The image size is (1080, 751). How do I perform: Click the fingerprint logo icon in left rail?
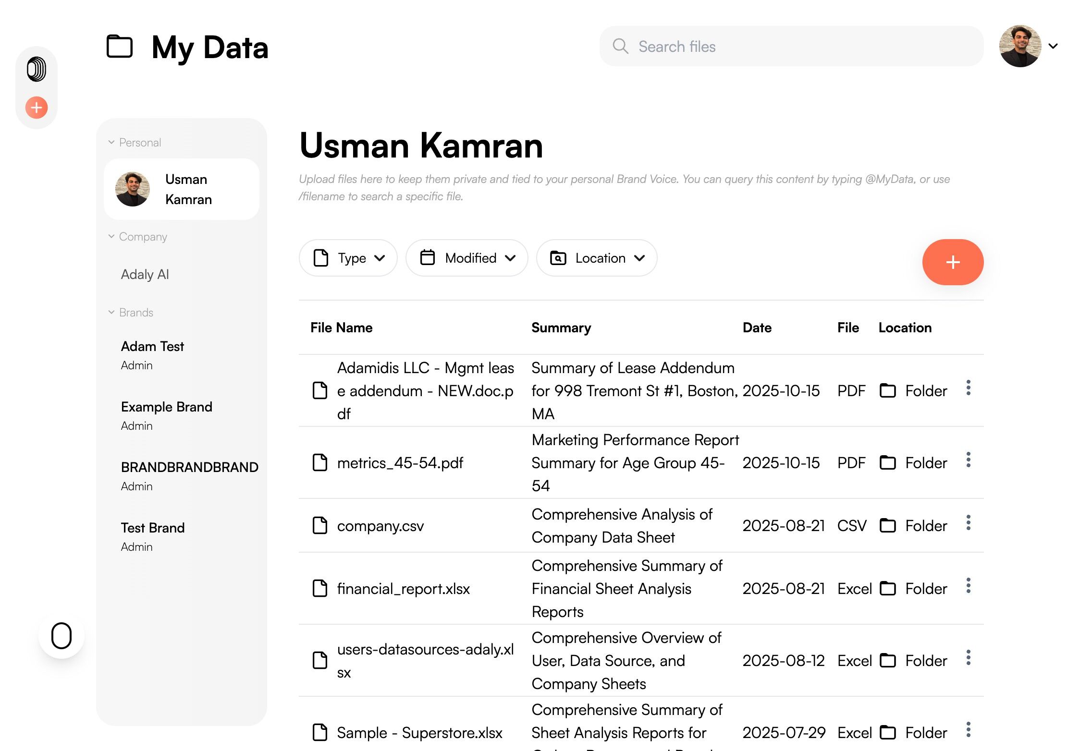point(37,69)
